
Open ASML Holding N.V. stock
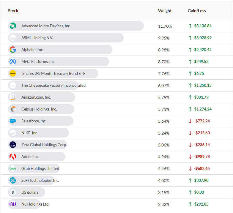(x=37, y=38)
